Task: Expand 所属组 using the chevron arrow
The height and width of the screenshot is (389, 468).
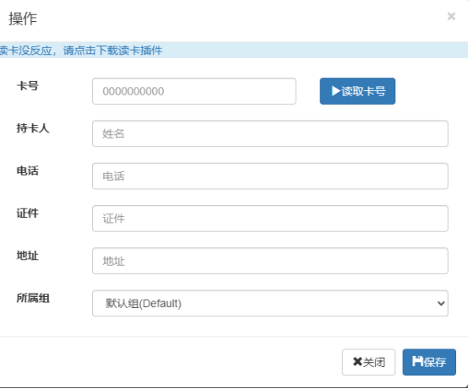Action: (x=441, y=304)
